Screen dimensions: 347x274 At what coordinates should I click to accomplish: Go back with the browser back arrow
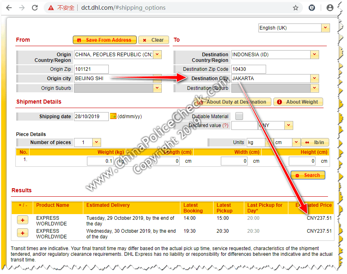9,8
